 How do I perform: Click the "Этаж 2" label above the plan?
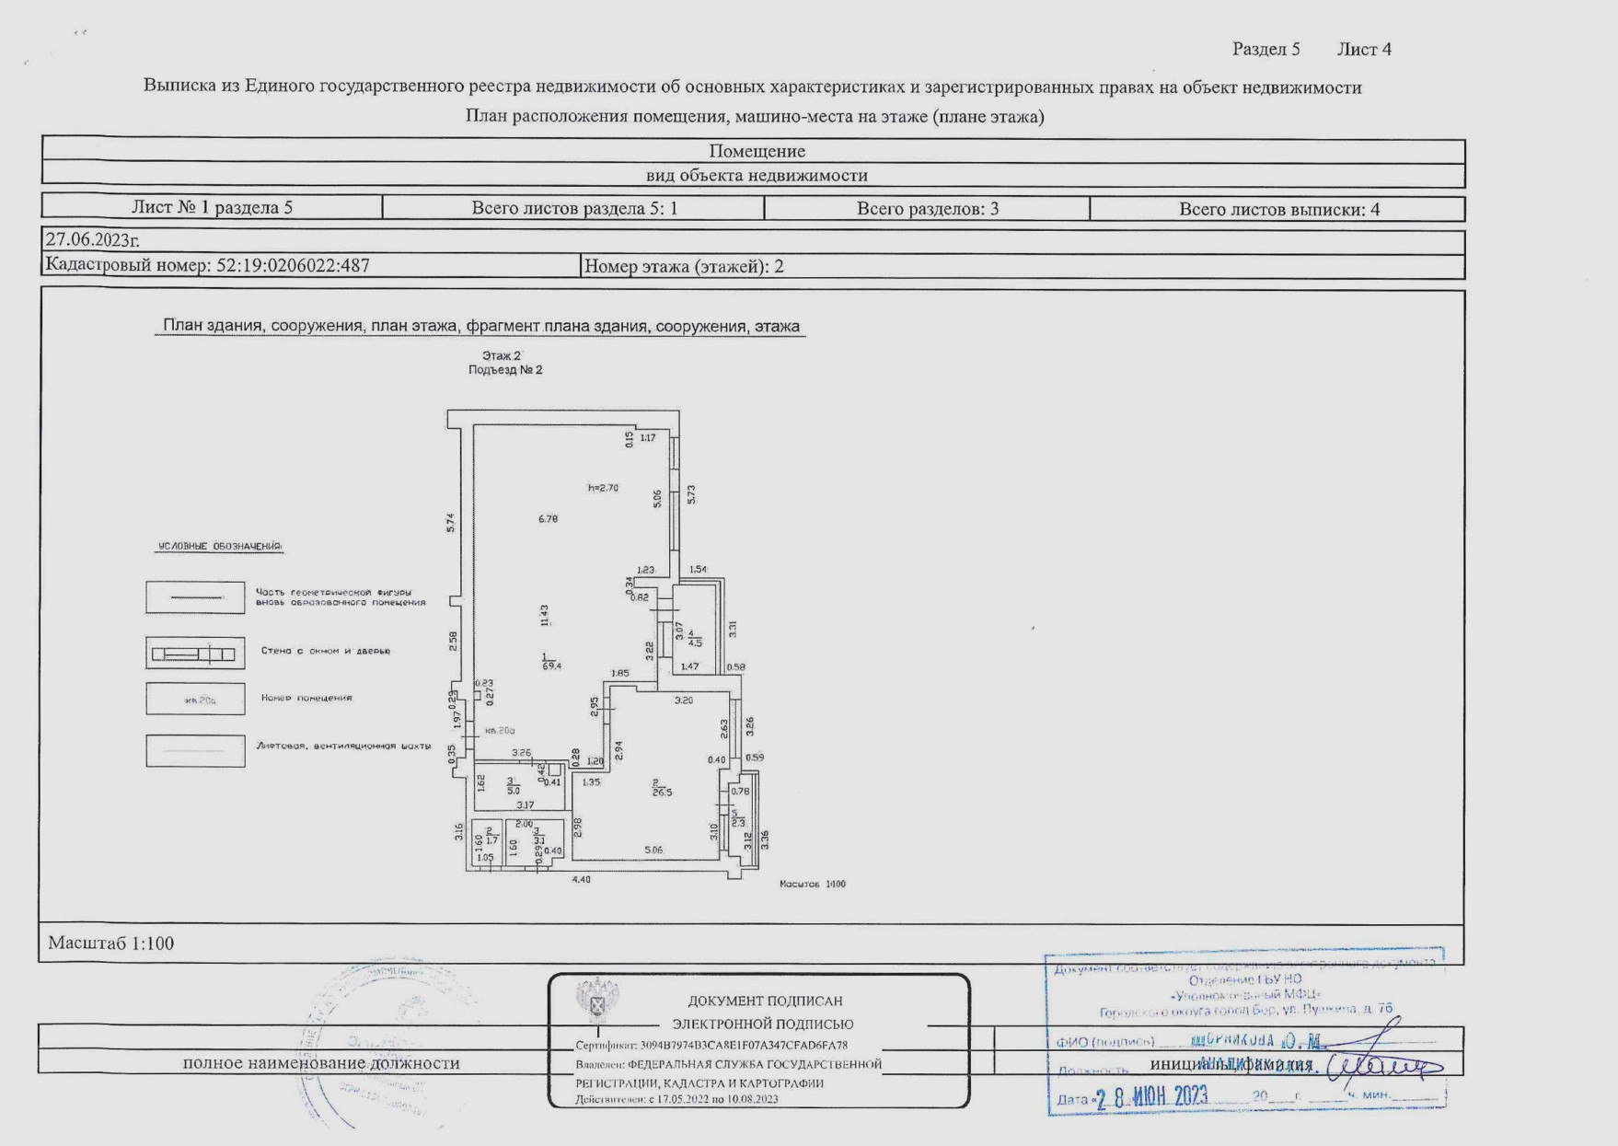(502, 355)
